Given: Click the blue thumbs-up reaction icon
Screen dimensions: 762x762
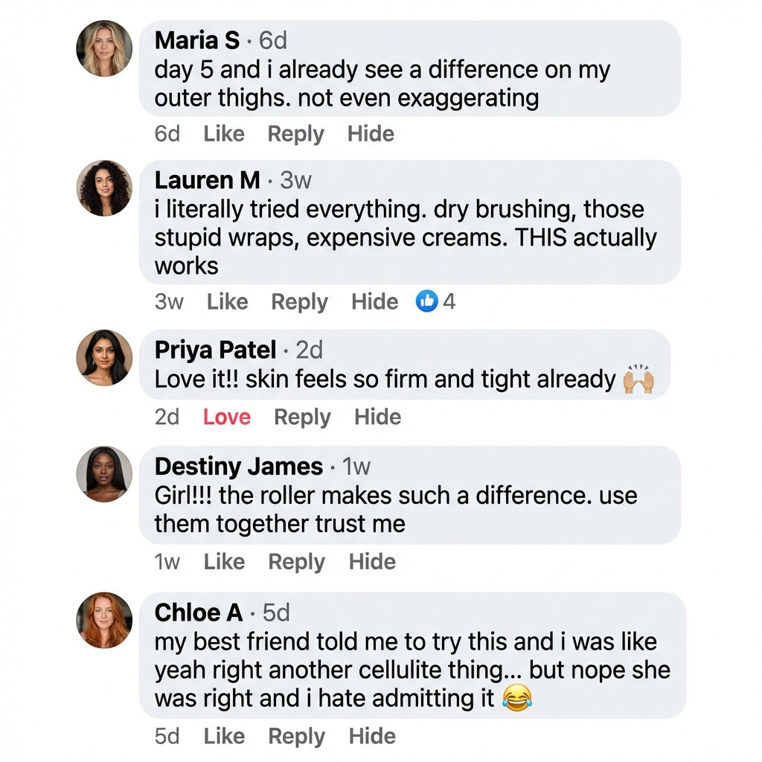Looking at the screenshot, I should 426,301.
